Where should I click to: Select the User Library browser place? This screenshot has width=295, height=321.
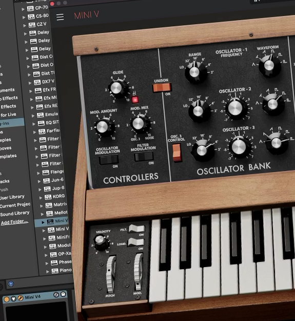click(12, 197)
